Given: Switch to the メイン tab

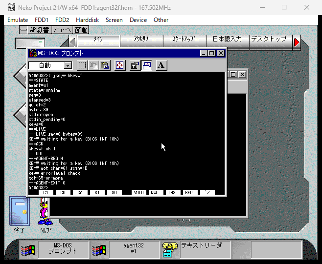Looking at the screenshot, I should pos(98,40).
